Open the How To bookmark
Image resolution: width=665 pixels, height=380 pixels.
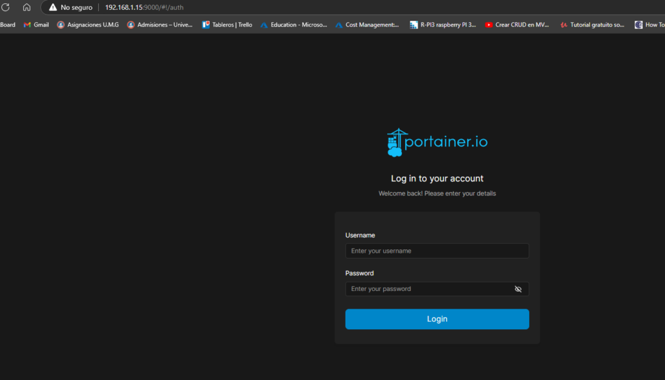coord(649,25)
